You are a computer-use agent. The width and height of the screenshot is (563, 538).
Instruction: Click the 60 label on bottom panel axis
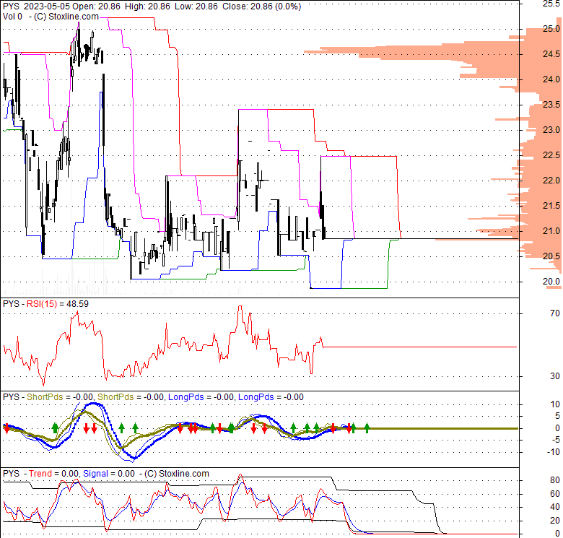pos(555,494)
